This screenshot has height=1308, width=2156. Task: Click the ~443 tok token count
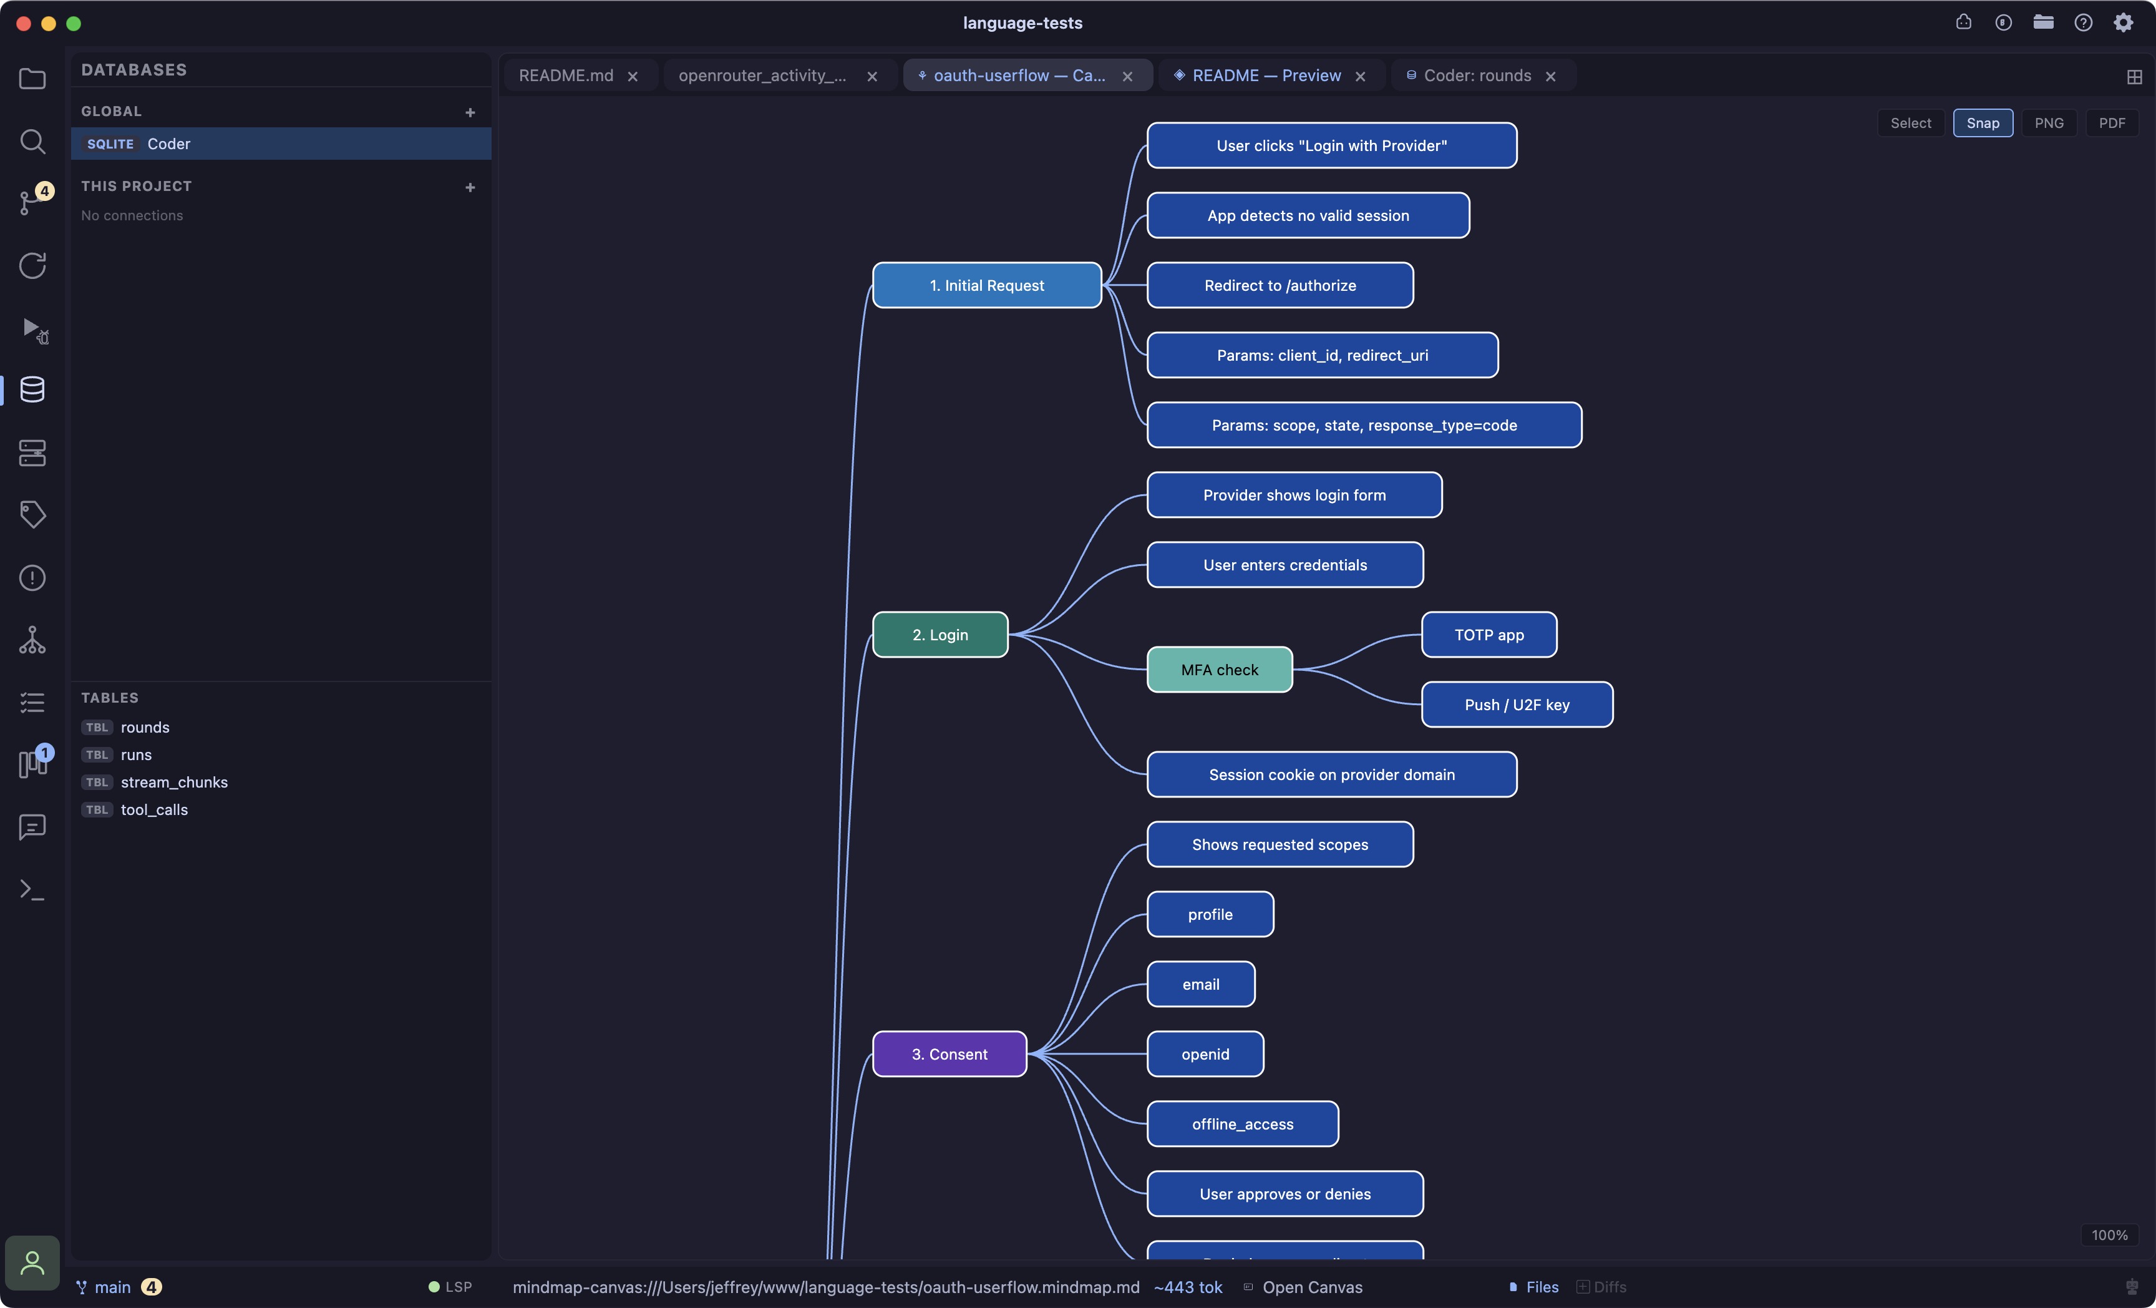point(1187,1287)
